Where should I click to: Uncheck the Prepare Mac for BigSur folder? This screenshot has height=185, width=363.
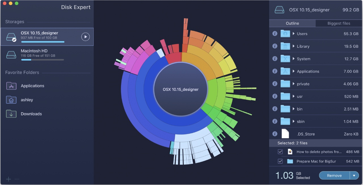pos(280,161)
